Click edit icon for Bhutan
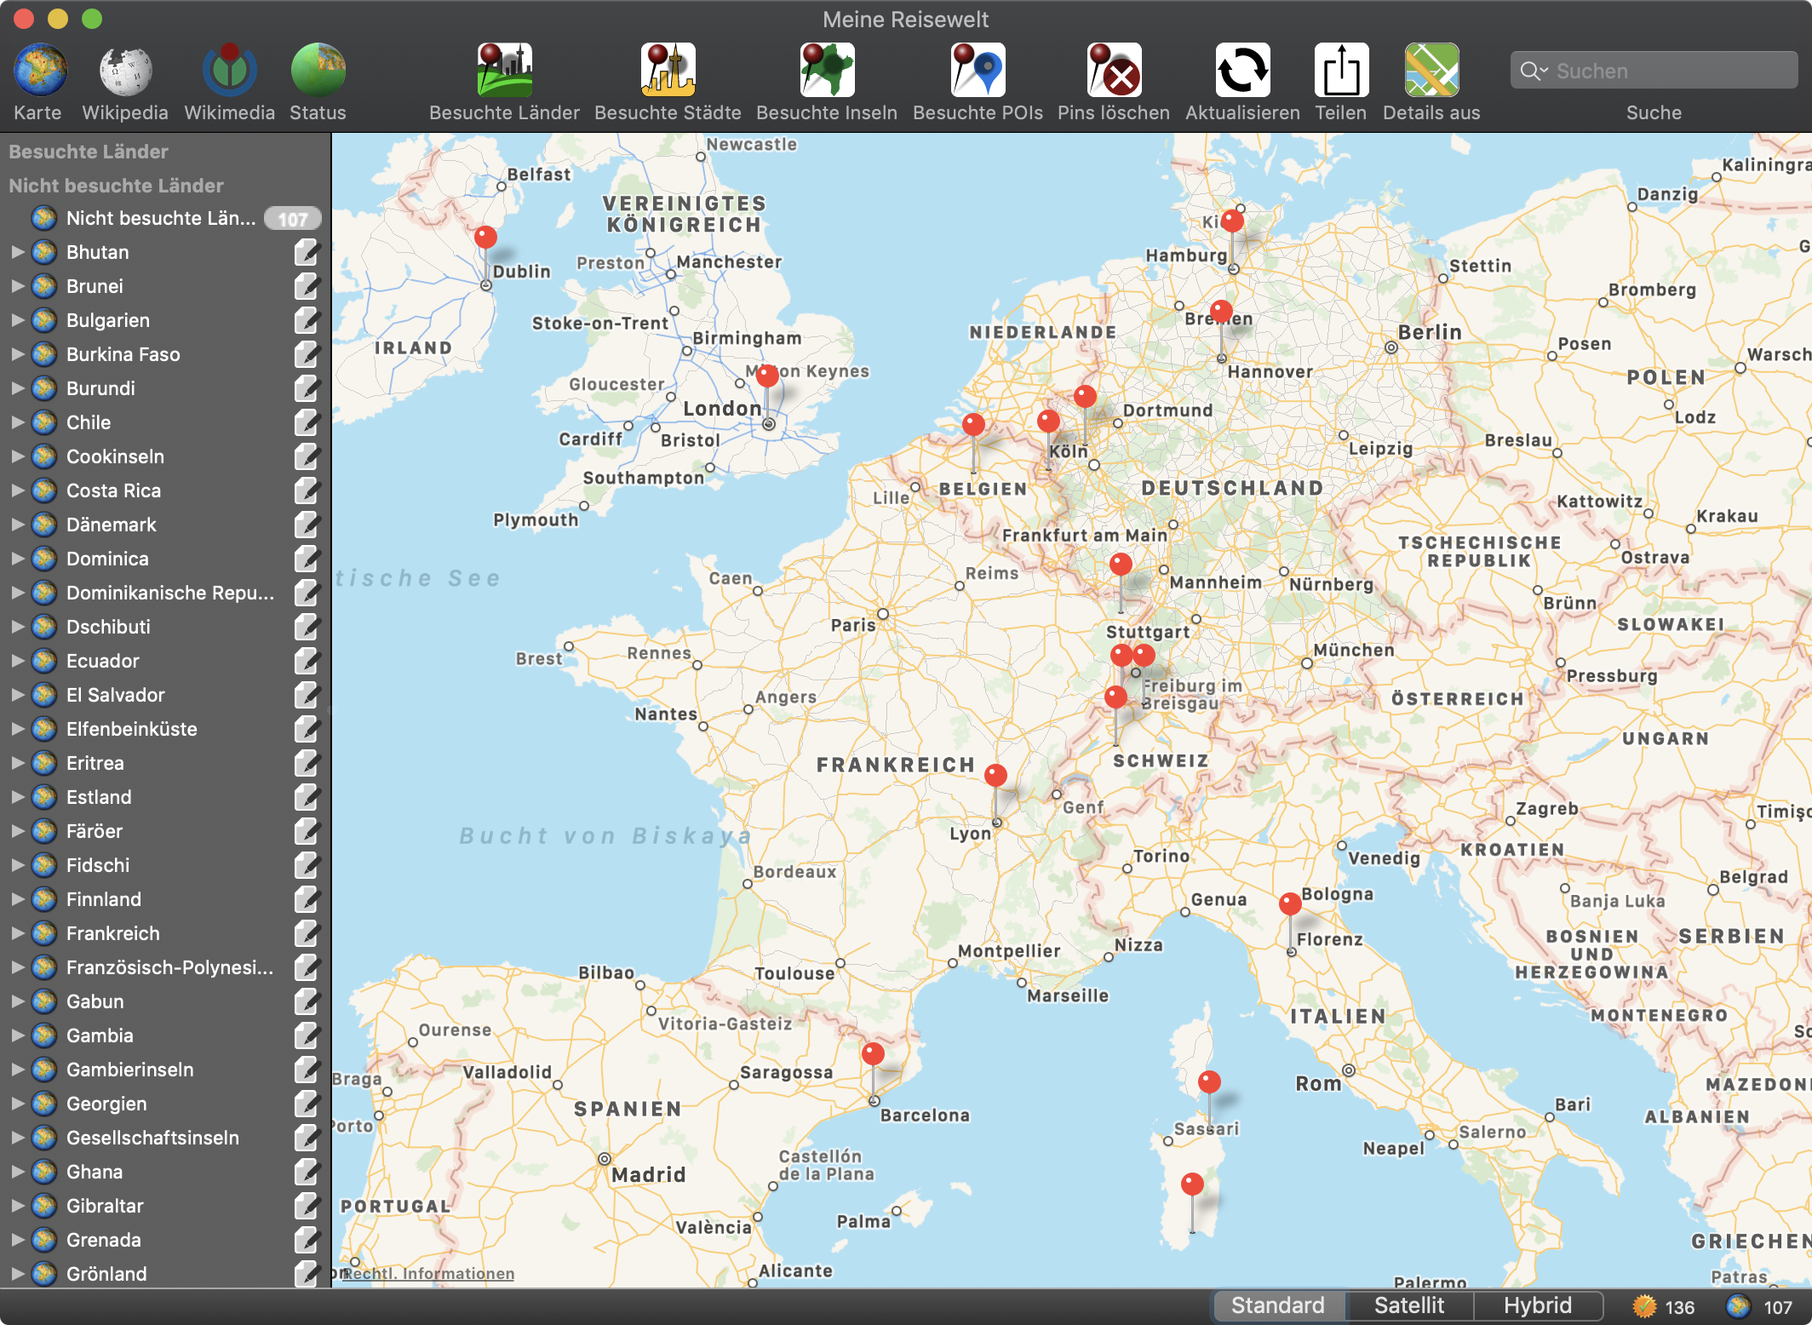 point(307,252)
